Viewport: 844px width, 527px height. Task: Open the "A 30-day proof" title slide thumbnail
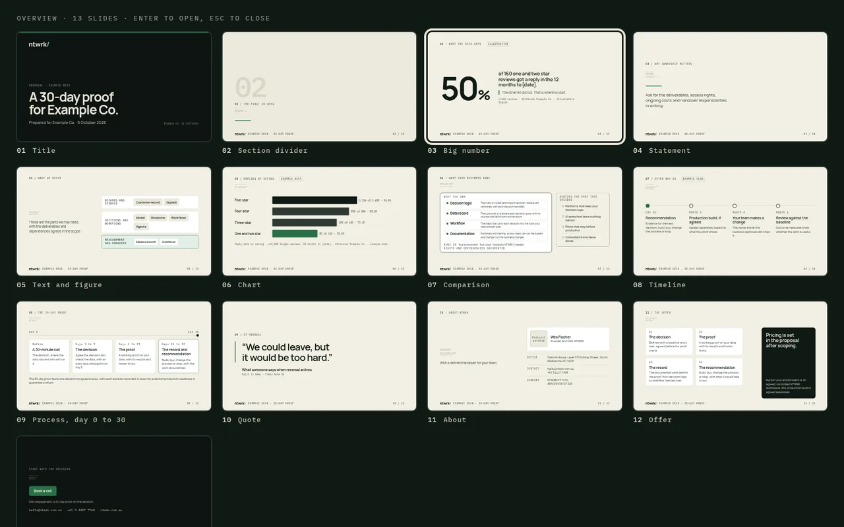(x=114, y=87)
